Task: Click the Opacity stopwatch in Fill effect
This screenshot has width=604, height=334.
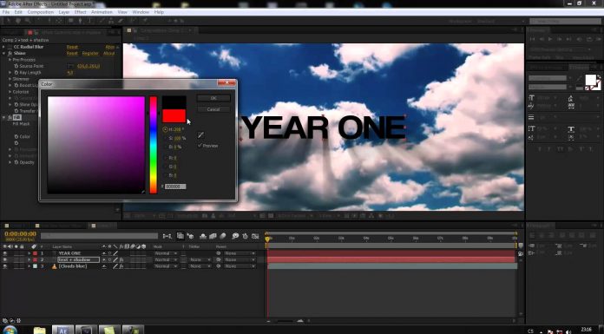Action: point(16,162)
